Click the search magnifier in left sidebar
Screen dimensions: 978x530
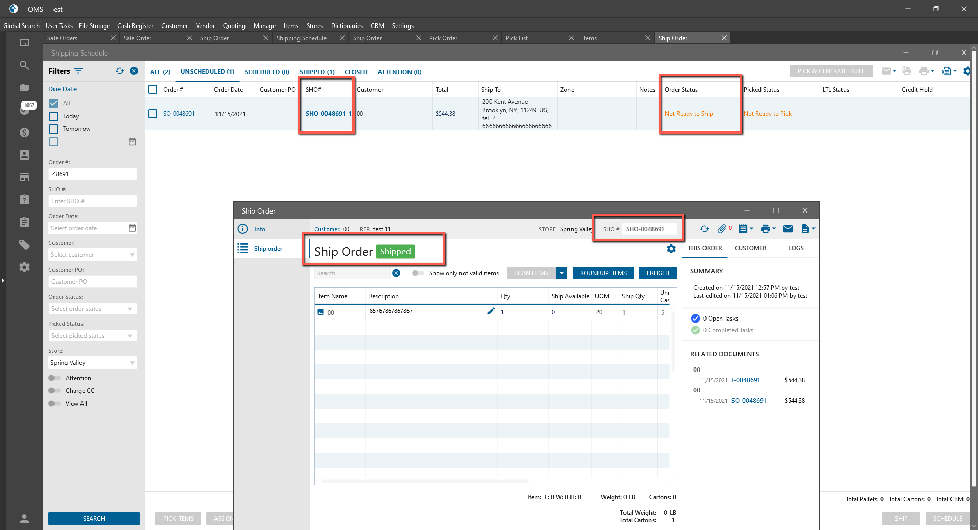tap(24, 65)
